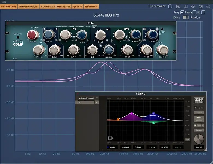
Task: Toggle the HF band enable LED
Action: click(x=157, y=29)
